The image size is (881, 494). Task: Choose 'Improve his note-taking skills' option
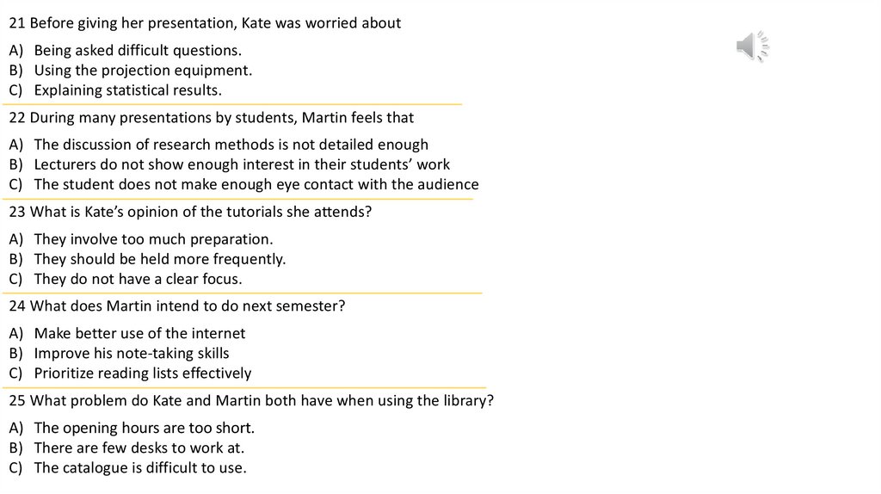click(132, 353)
